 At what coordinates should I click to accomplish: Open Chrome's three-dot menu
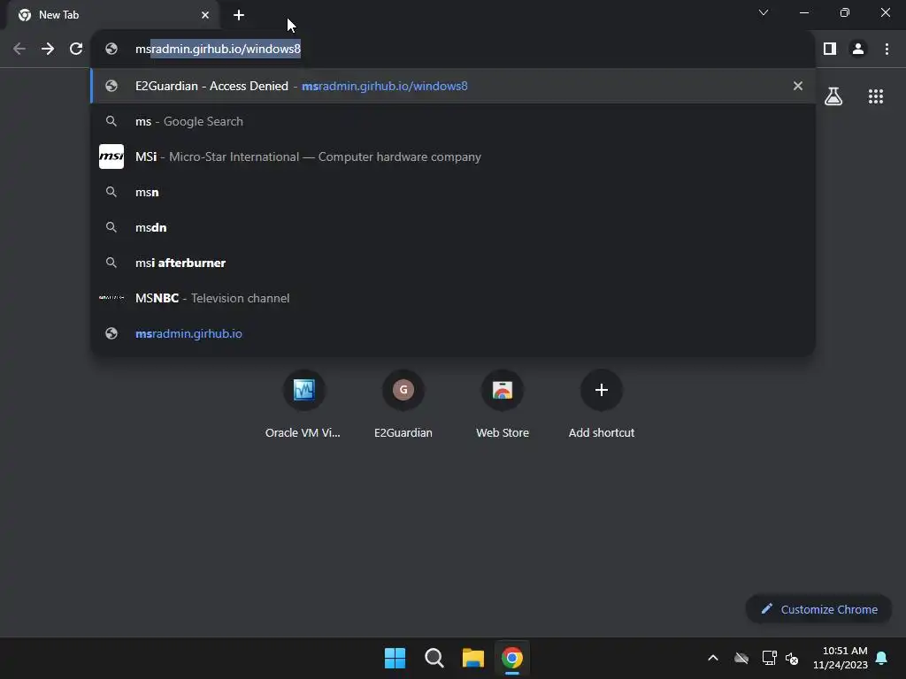coord(887,50)
